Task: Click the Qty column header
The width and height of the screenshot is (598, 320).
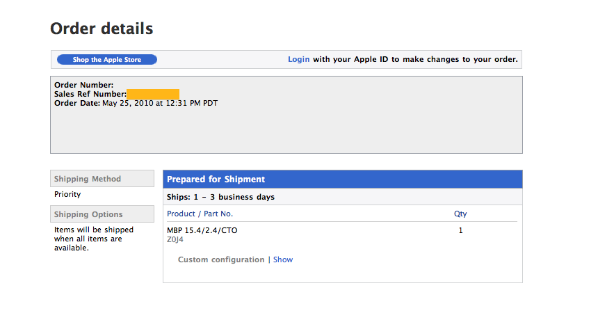Action: click(460, 214)
